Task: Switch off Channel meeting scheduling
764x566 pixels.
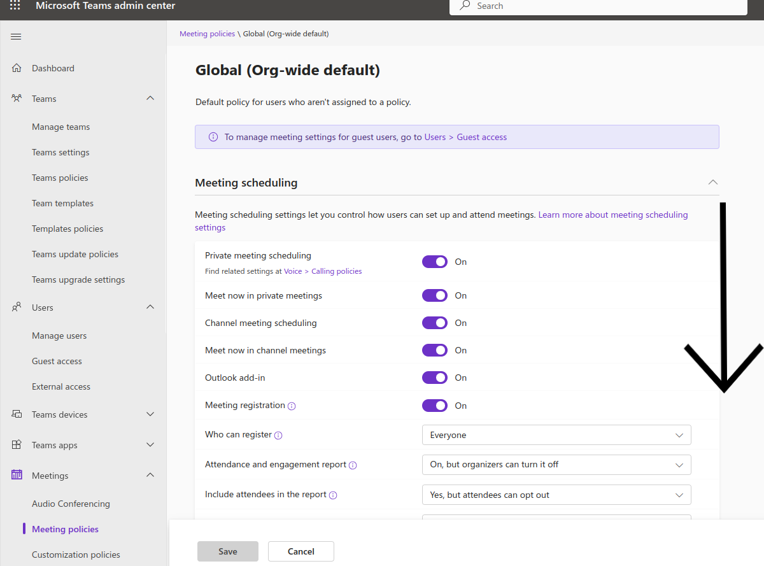Action: pos(435,323)
